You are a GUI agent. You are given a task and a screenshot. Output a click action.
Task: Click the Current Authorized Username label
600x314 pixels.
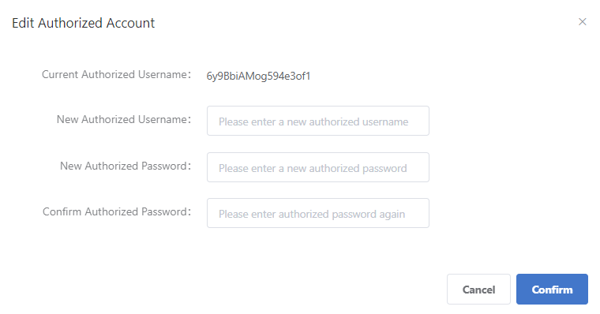(116, 75)
